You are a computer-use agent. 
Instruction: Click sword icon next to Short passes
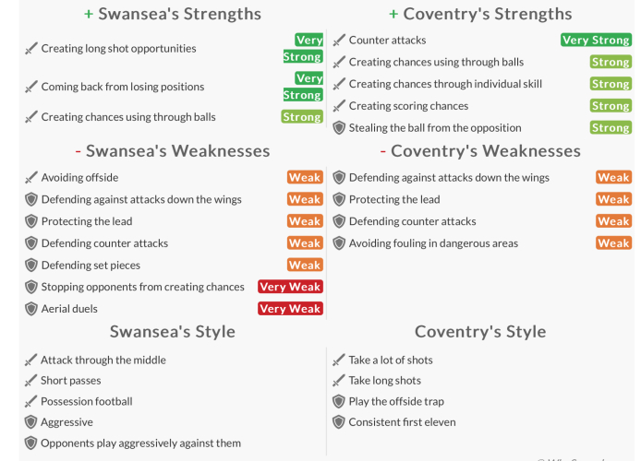point(31,381)
